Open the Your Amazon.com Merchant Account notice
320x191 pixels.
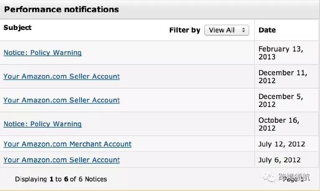67,144
